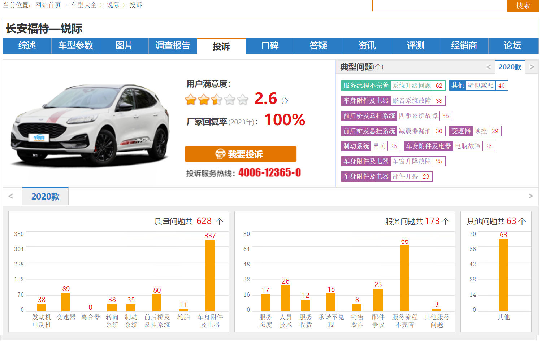Switch to the 资讯 tab

pyautogui.click(x=367, y=45)
